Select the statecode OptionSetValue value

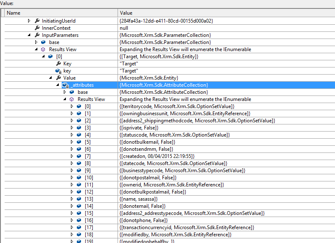point(173,163)
